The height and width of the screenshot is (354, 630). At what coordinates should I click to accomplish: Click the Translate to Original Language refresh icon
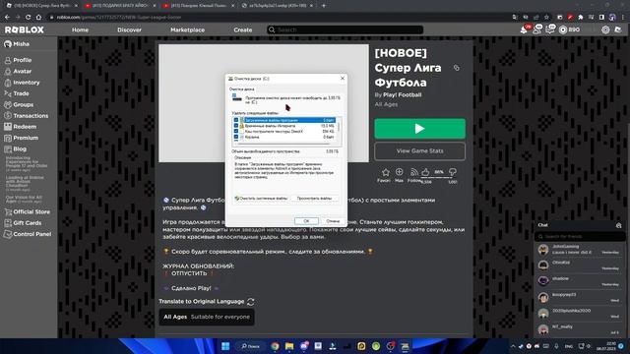[x=251, y=302]
